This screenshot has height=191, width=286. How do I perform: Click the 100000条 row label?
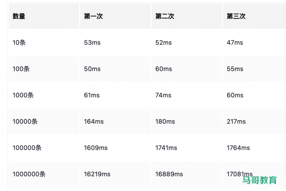pos(27,148)
